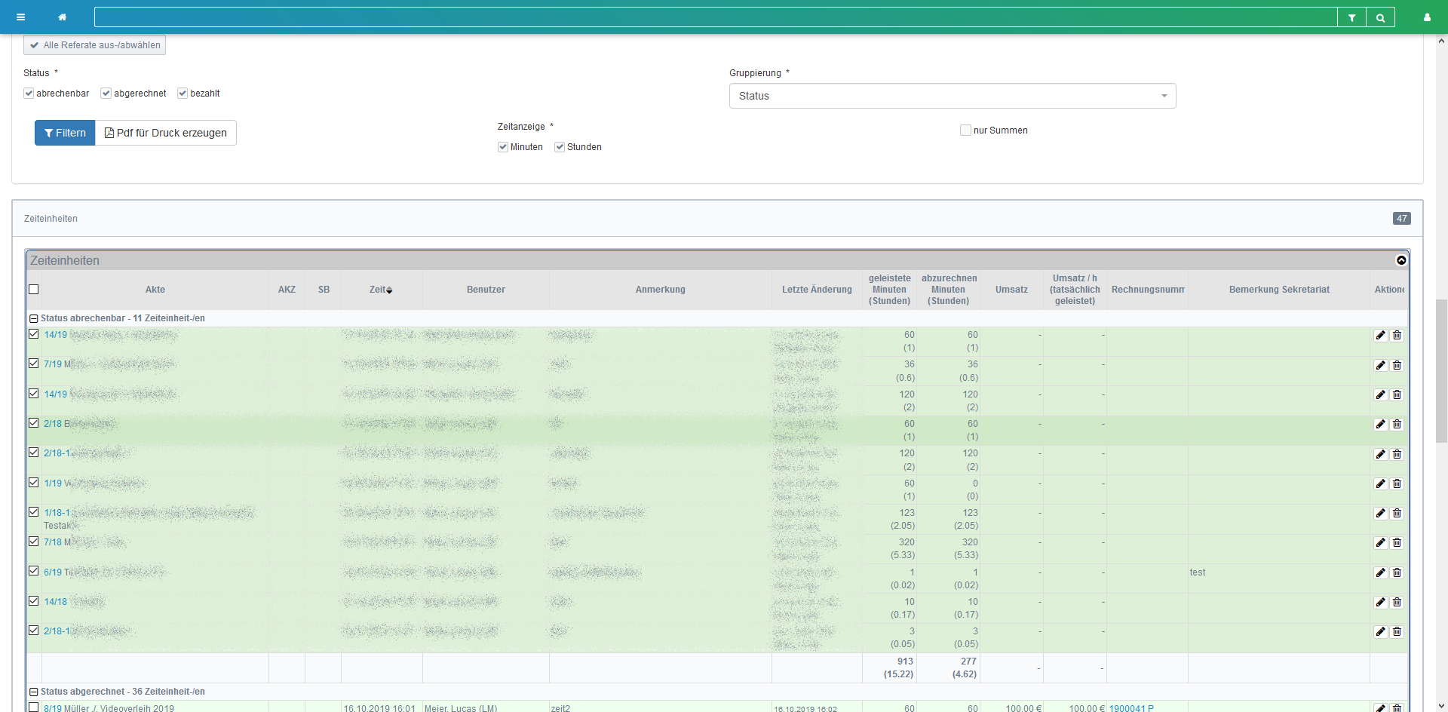1448x712 pixels.
Task: Click the Filtern button
Action: point(65,133)
